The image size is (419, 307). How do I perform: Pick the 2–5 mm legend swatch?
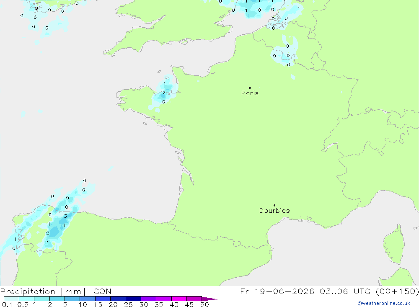coord(57,299)
